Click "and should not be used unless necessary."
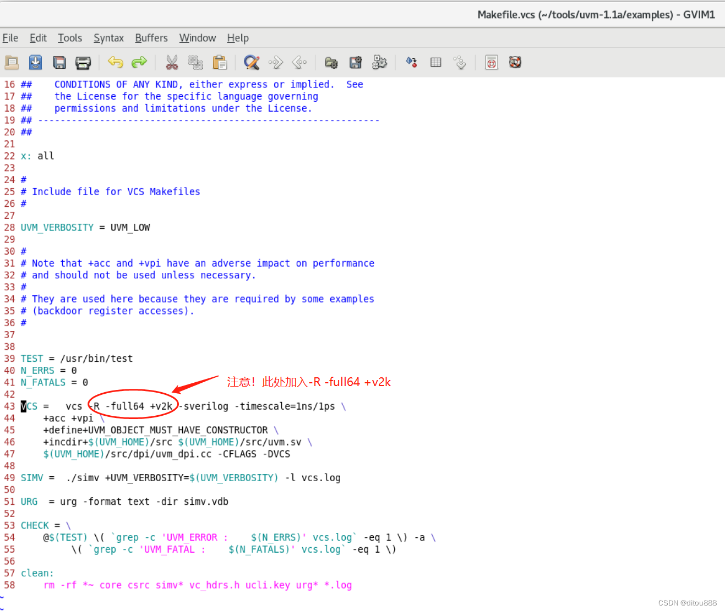725x611 pixels. pos(144,275)
